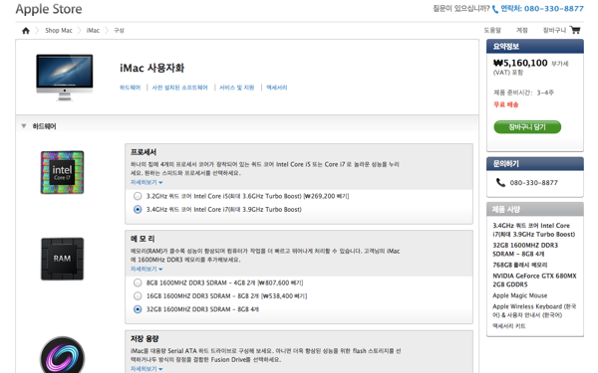Expand 자세히보기 under the storage section
This screenshot has height=373, width=598.
click(147, 369)
